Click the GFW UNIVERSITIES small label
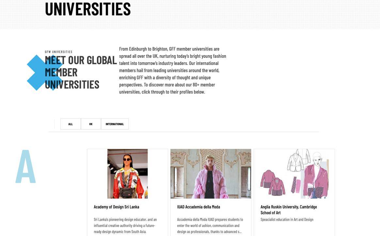380x236 pixels. point(59,52)
